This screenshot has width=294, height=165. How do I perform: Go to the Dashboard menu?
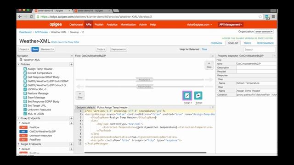click(x=76, y=24)
